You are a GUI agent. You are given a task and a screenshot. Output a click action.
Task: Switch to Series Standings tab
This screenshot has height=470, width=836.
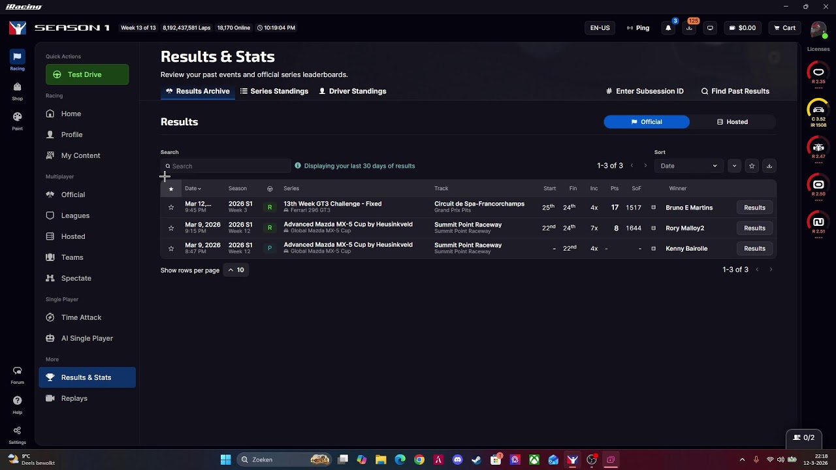point(274,91)
